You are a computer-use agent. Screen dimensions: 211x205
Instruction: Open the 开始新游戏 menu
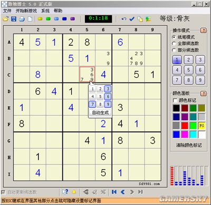pyautogui.click(x=26, y=11)
